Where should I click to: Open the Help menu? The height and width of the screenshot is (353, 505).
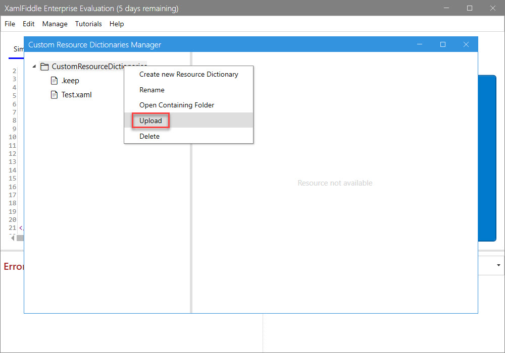pos(117,24)
